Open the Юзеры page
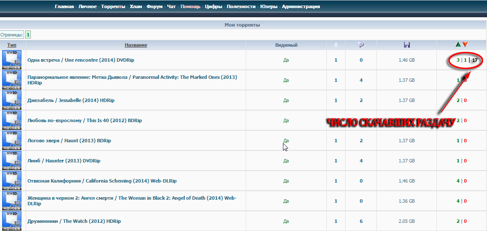Image resolution: width=487 pixels, height=231 pixels. click(x=269, y=6)
